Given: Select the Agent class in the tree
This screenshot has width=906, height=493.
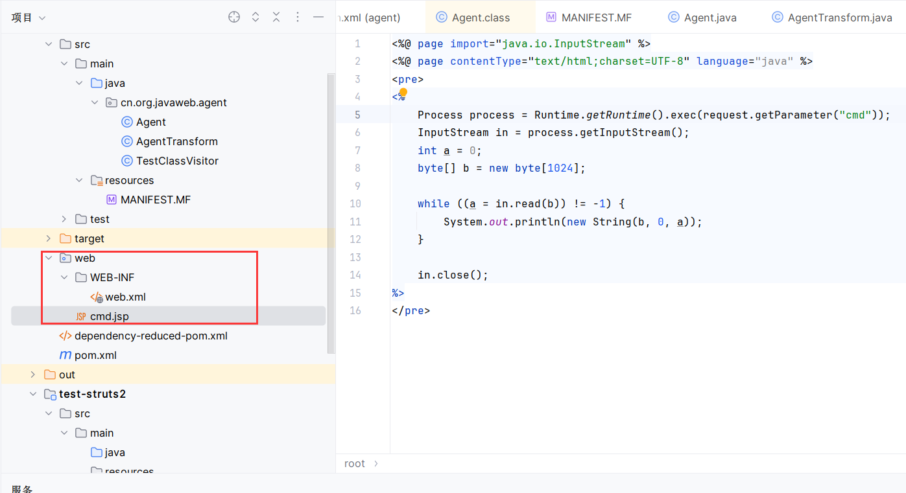Looking at the screenshot, I should tap(151, 122).
